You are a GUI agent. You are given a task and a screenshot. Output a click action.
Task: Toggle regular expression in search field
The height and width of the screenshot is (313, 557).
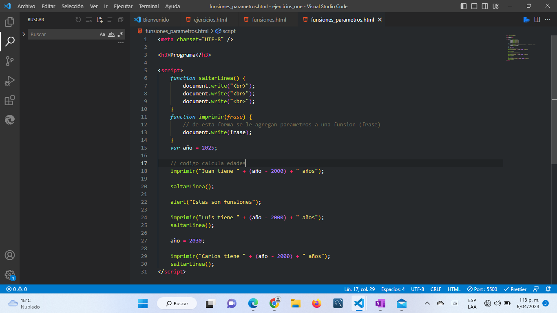click(120, 34)
